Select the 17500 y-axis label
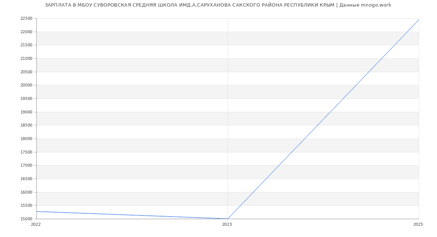The image size is (437, 237). click(x=26, y=152)
